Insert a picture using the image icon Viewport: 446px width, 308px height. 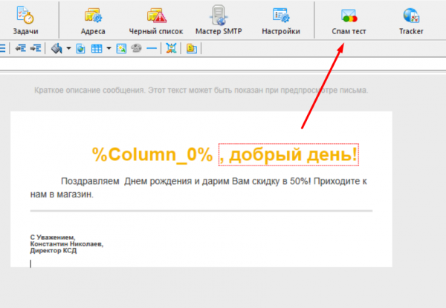coord(121,48)
